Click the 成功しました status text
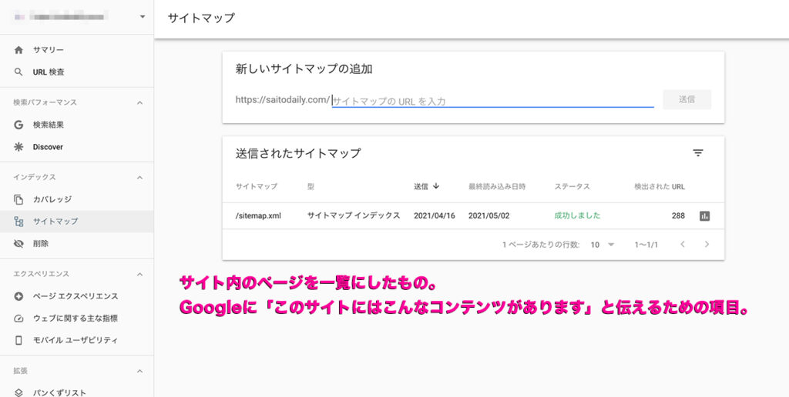The image size is (789, 397). 577,215
